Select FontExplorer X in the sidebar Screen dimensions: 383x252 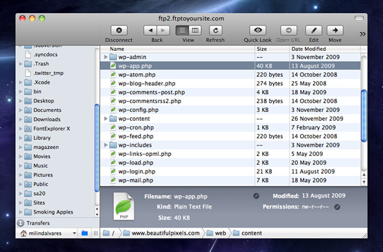tap(51, 128)
